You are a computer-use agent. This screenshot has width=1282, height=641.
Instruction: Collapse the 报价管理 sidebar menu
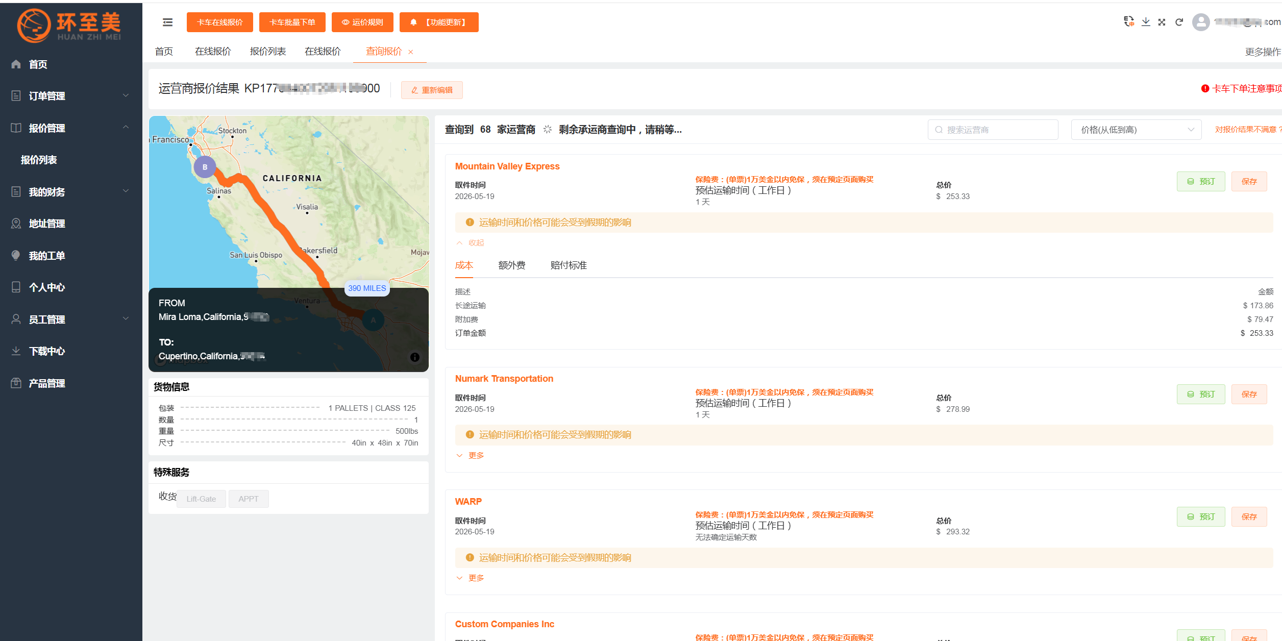tap(126, 127)
